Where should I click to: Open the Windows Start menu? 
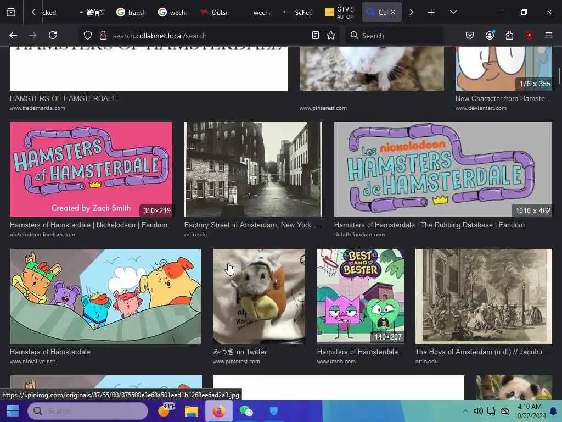tap(13, 411)
